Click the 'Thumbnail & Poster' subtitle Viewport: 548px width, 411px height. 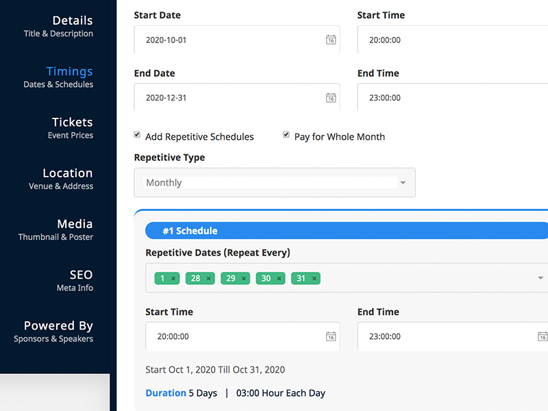point(55,237)
